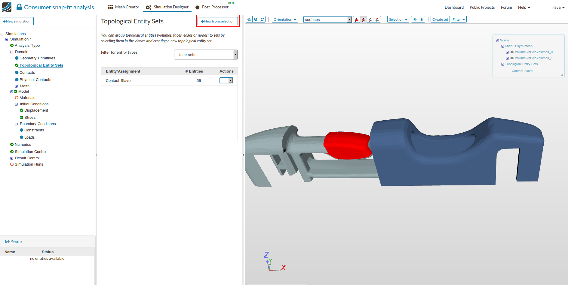
Task: Select Geometry Primitives in the tree
Action: (x=37, y=58)
